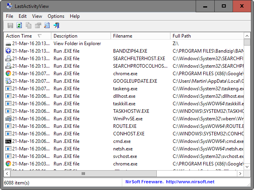Screen dimensions: 254x190
Task: Select the TASKHOSTW.EXE filename cell
Action: (x=131, y=111)
